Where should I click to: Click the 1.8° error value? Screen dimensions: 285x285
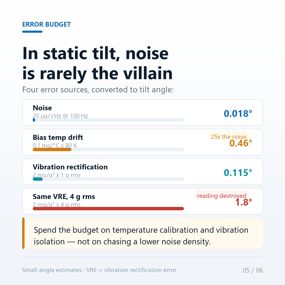click(244, 202)
